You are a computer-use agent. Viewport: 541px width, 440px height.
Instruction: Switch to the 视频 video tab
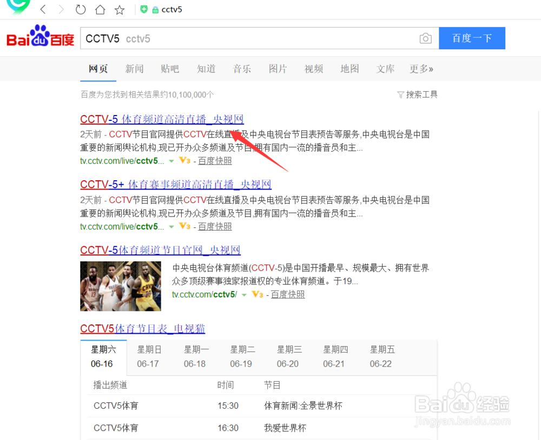(313, 69)
